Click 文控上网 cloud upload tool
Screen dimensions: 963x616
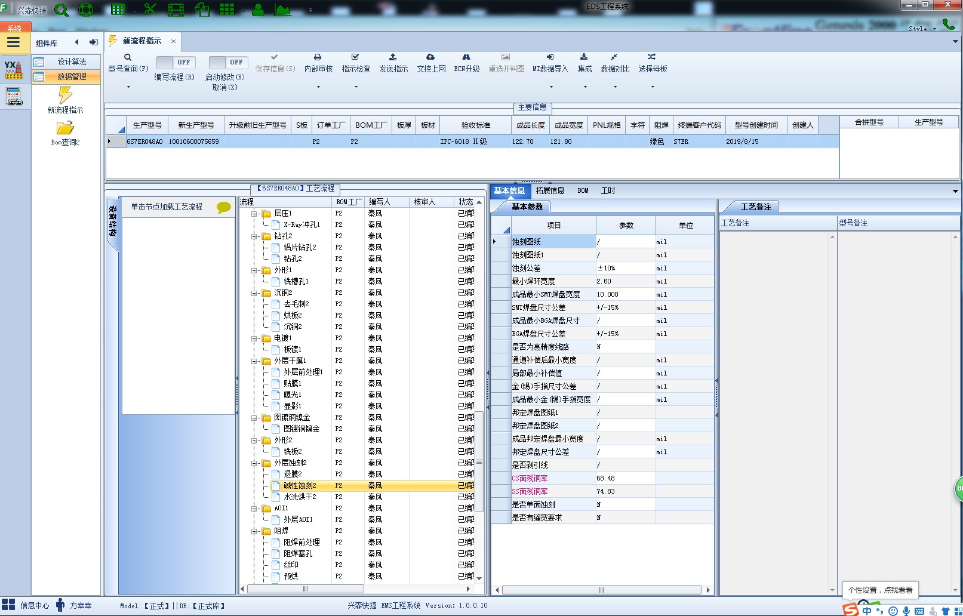click(431, 63)
